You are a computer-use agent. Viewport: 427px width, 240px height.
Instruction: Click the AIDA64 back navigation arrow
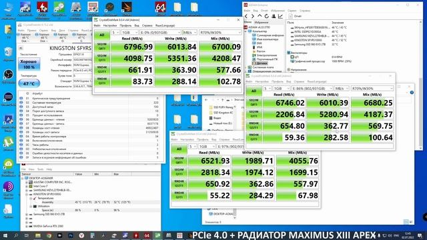(246, 16)
